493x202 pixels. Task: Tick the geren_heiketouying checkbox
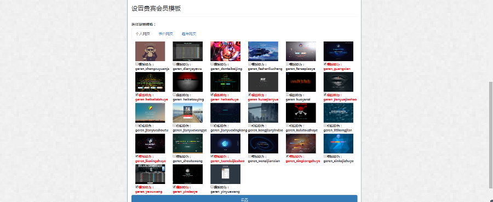pyautogui.click(x=175, y=94)
